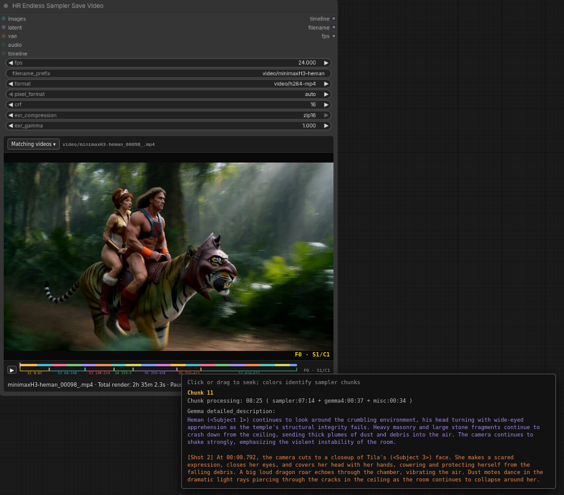Play the video with the play button
564x495 pixels.
[12, 370]
